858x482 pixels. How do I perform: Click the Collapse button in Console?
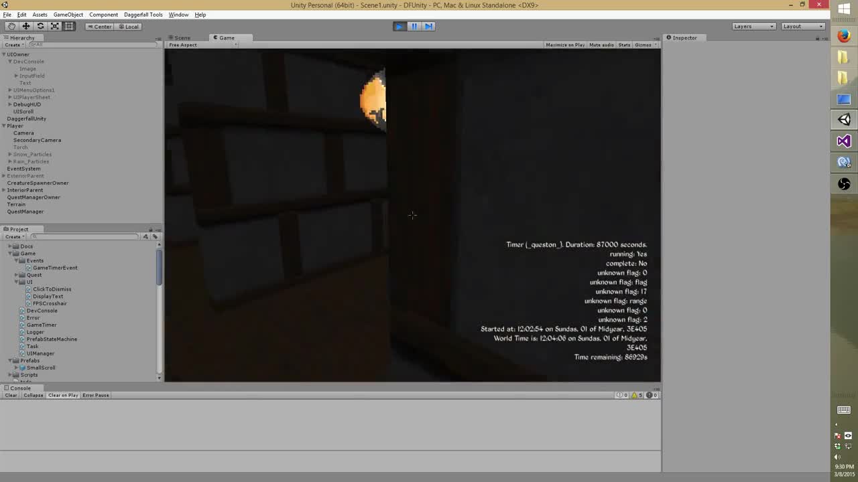pyautogui.click(x=33, y=395)
